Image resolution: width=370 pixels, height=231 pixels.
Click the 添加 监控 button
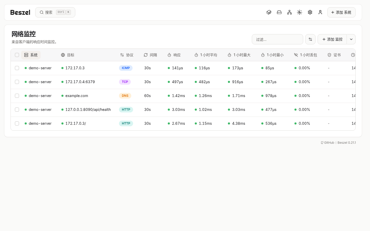click(x=332, y=39)
